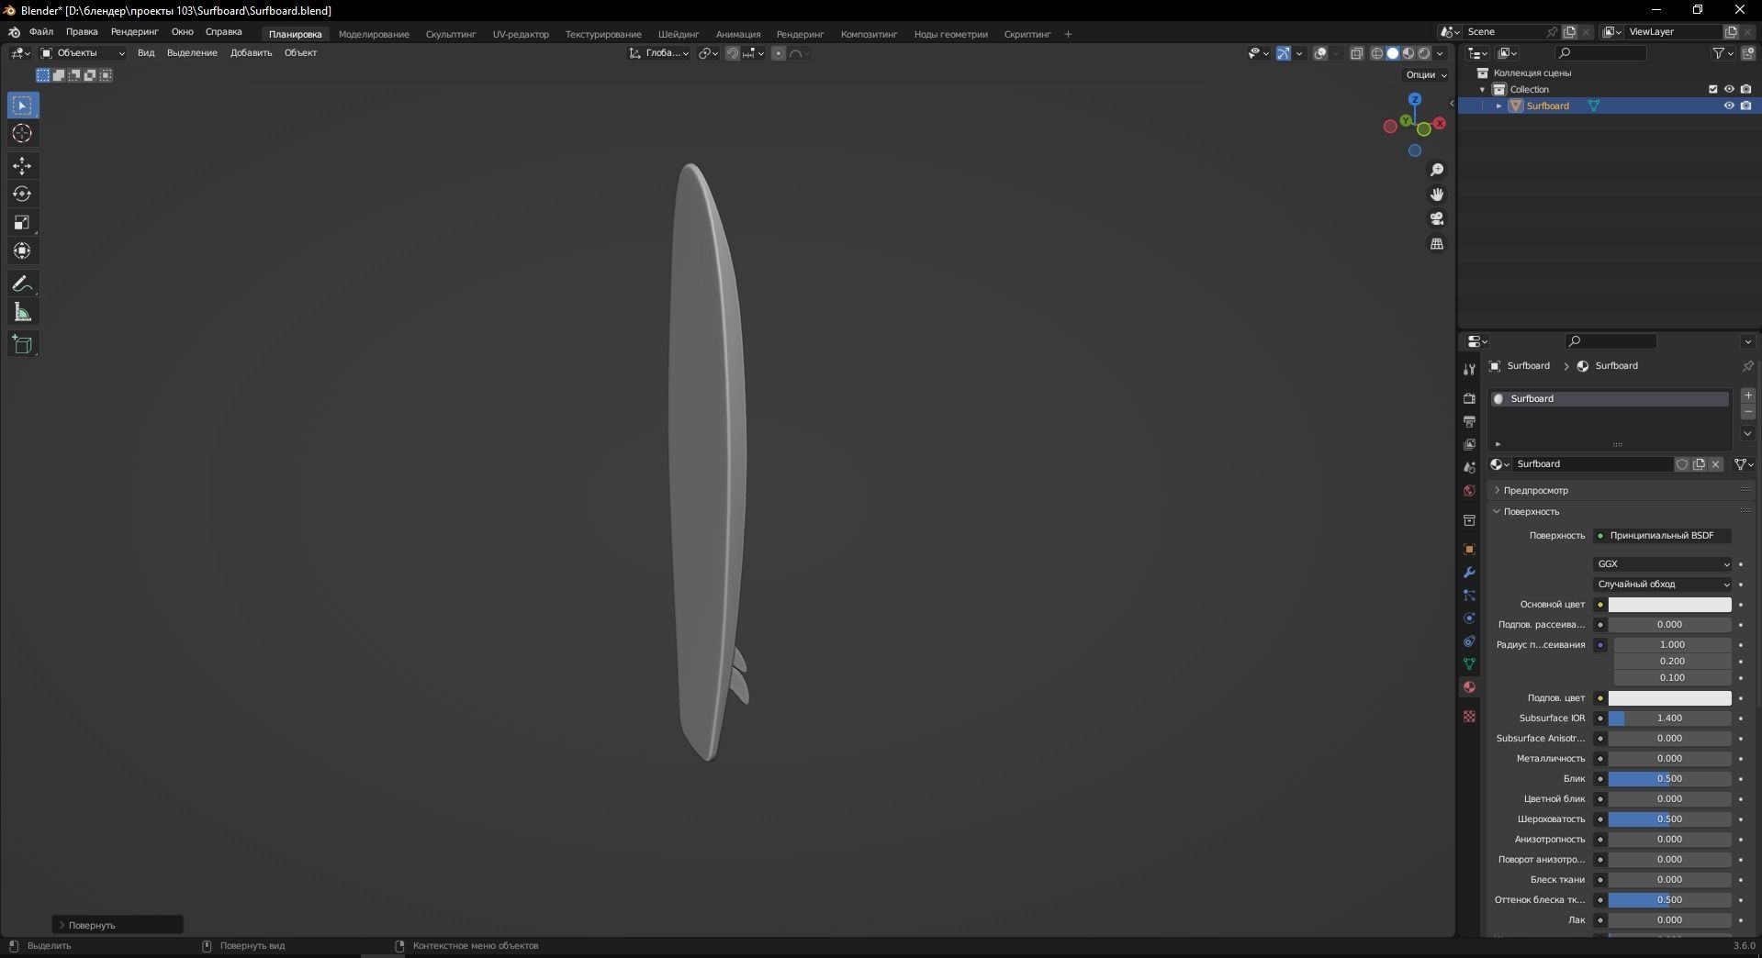Open the object mode dropdown

click(82, 53)
